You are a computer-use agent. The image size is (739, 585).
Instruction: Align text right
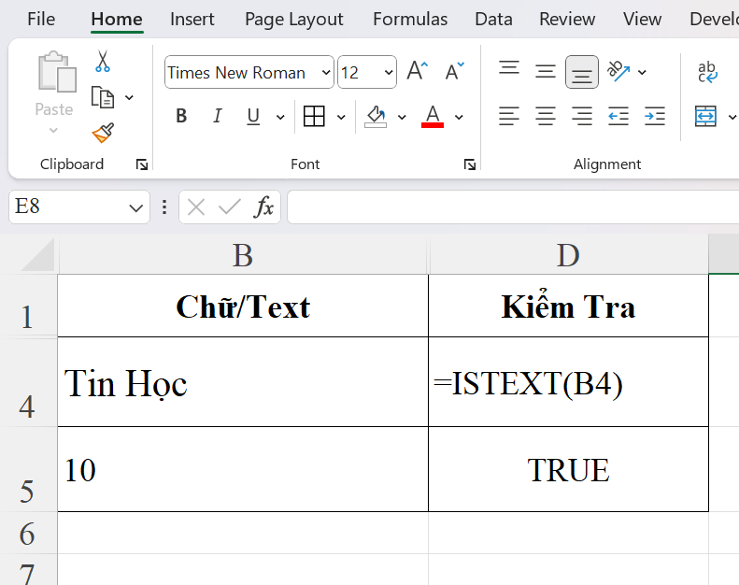coord(582,116)
